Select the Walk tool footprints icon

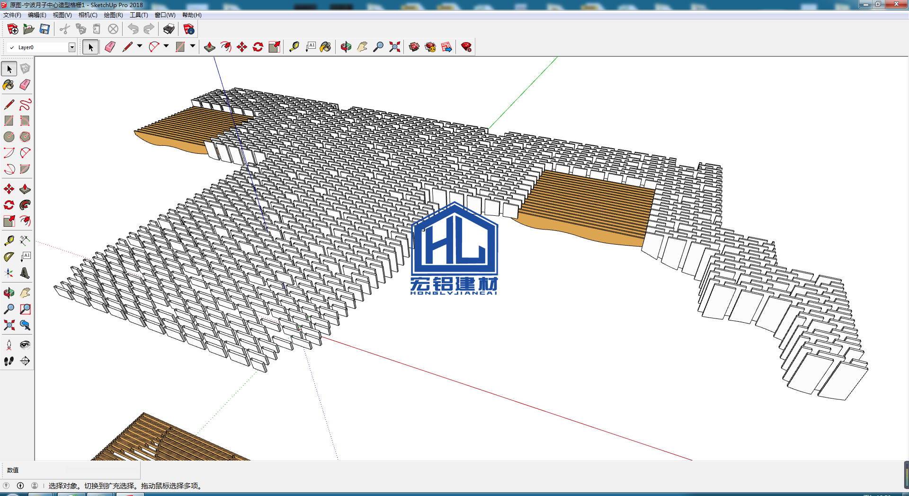pos(9,361)
